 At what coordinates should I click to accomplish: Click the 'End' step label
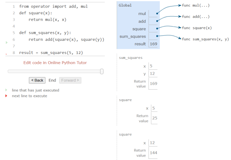52,80
